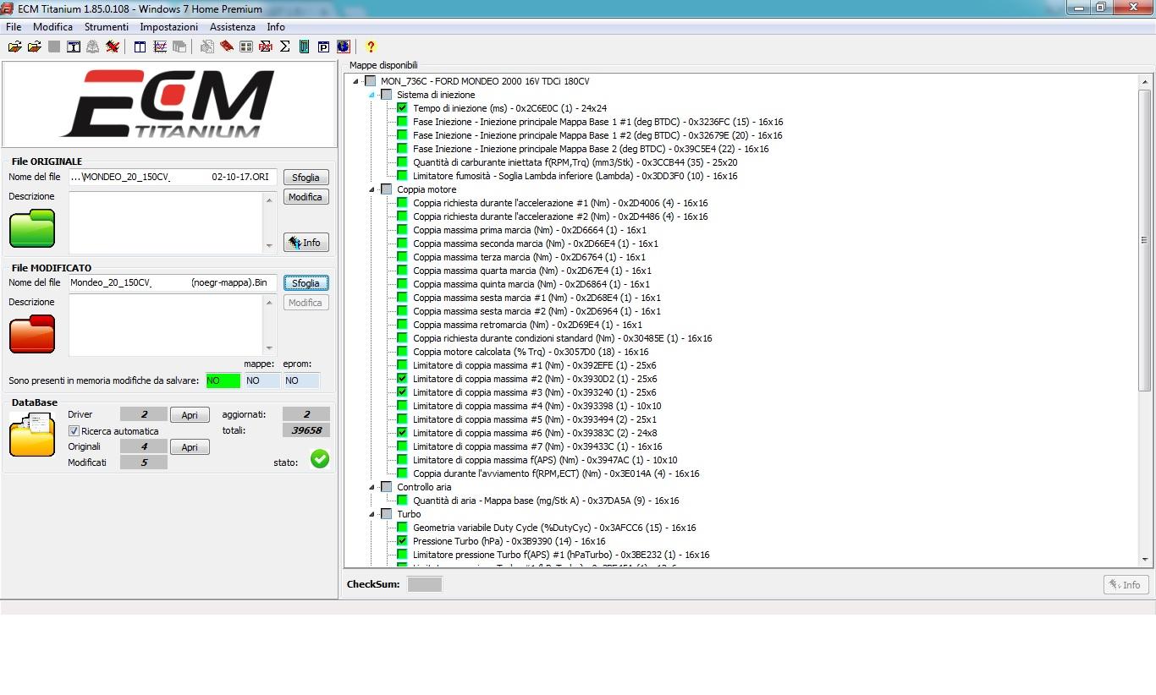
Task: Toggle Tempo di iniezione (ms) checkbox
Action: tap(402, 108)
